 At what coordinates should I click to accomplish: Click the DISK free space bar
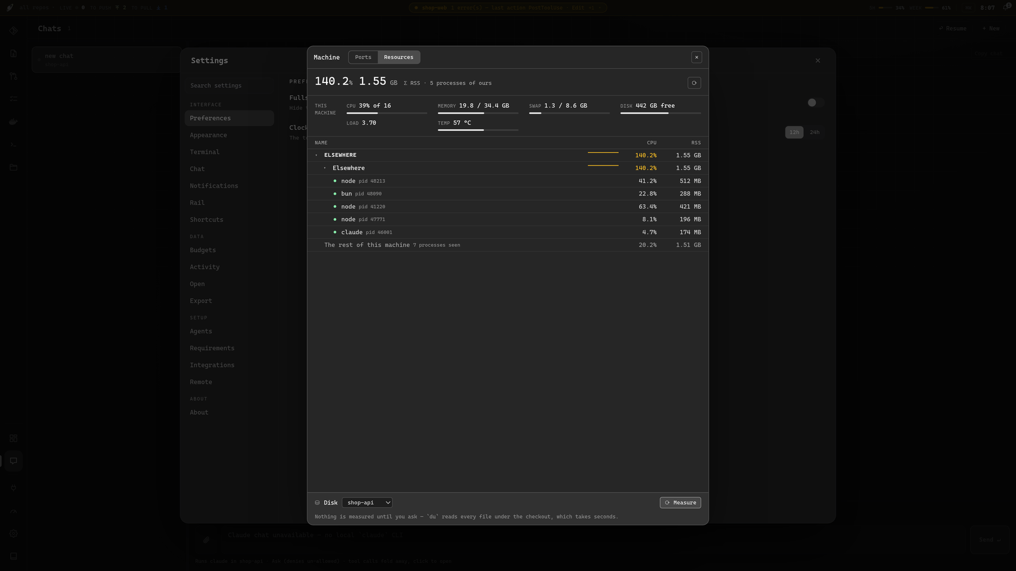[x=660, y=113]
